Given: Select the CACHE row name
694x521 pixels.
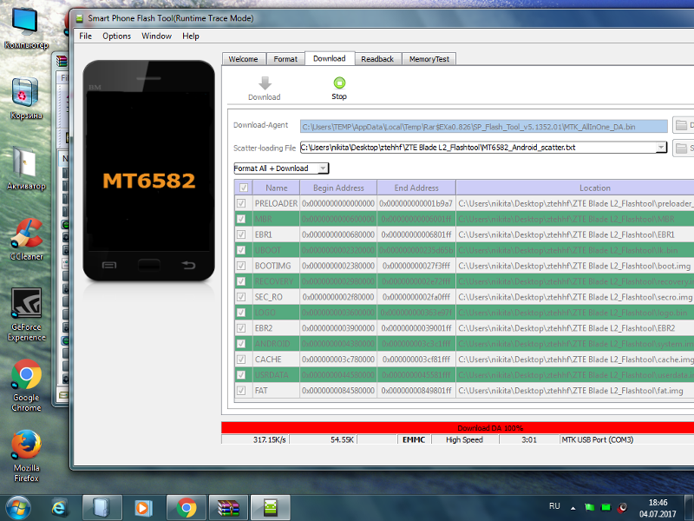Looking at the screenshot, I should coord(268,359).
